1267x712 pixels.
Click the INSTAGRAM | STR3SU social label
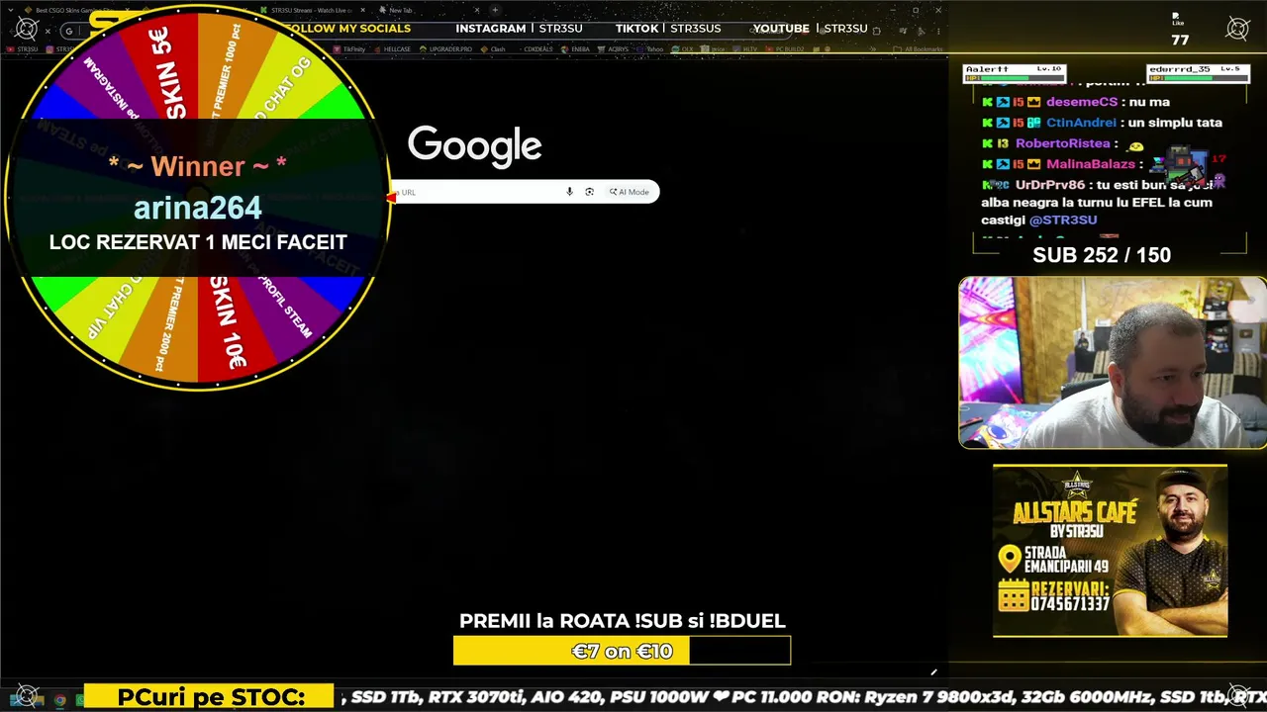coord(519,29)
